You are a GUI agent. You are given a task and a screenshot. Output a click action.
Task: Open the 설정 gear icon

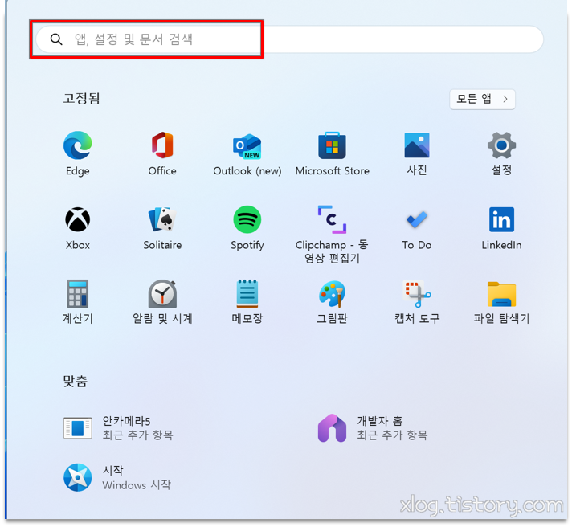501,145
